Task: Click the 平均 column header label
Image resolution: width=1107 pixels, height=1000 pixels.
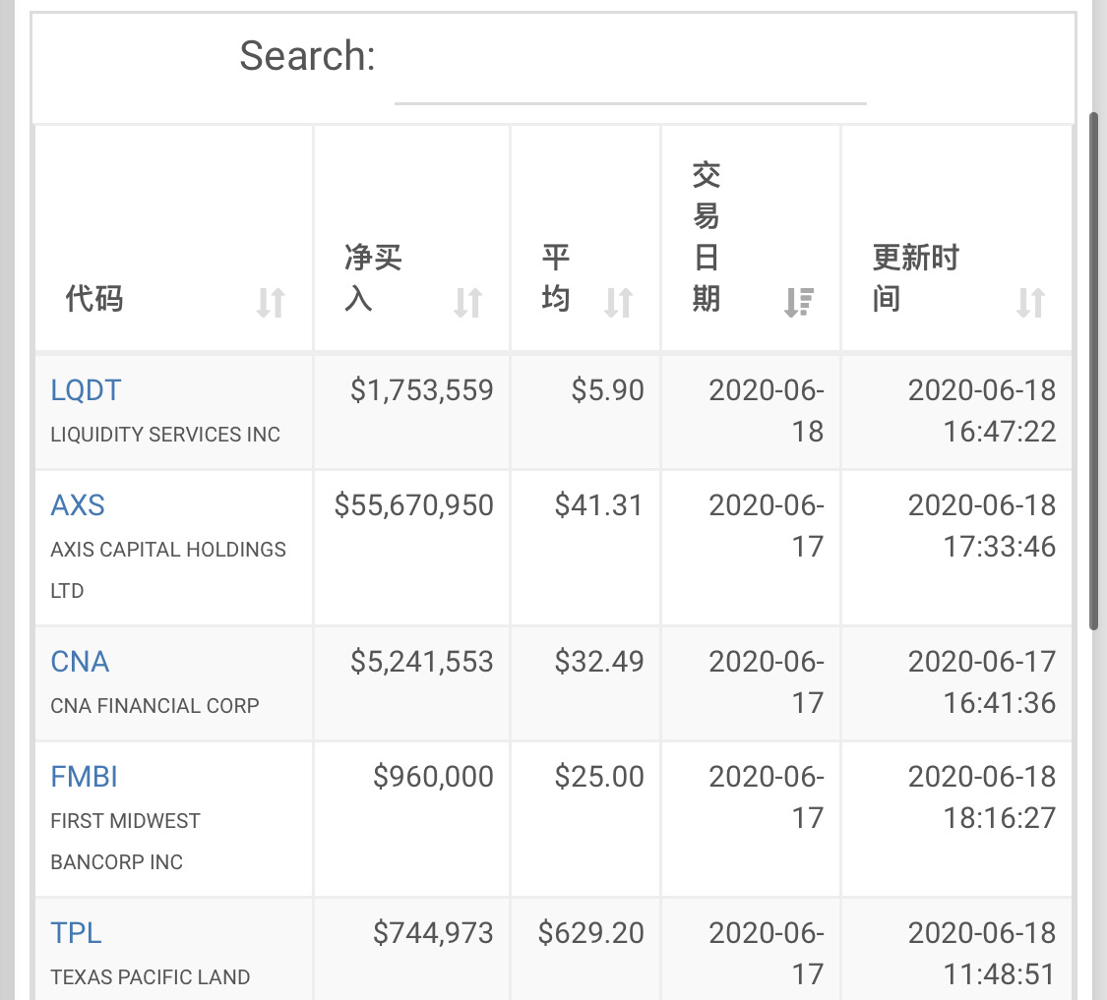Action: point(556,278)
